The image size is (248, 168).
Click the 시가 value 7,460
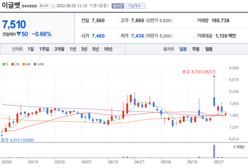(x=98, y=36)
